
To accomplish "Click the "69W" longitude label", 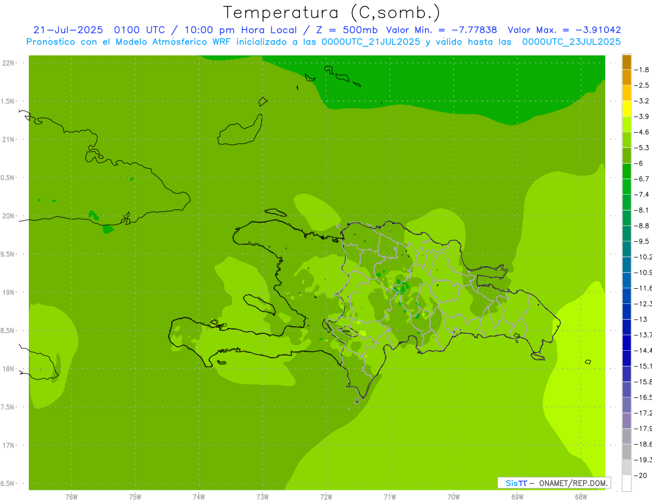I will [x=517, y=497].
